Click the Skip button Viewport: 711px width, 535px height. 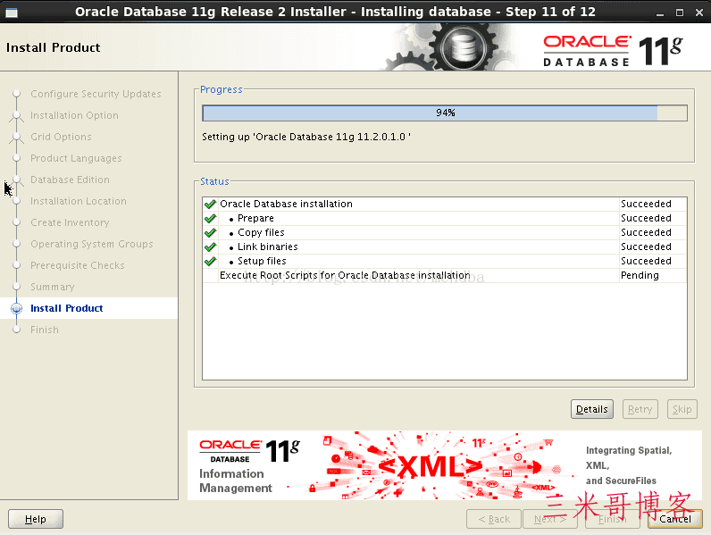click(682, 409)
